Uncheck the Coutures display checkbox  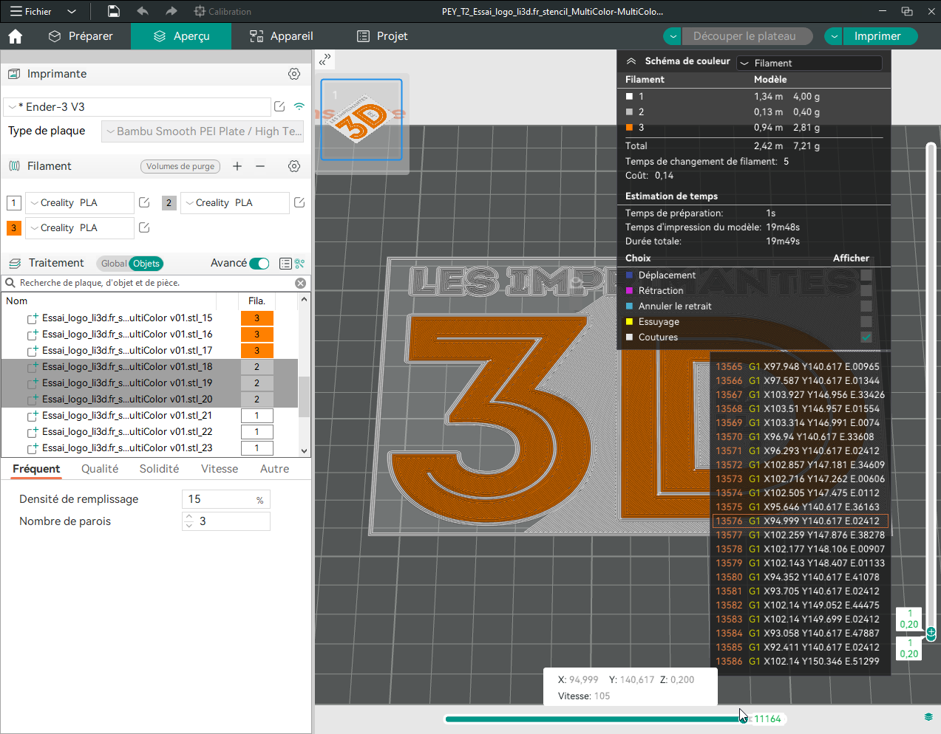pos(866,337)
